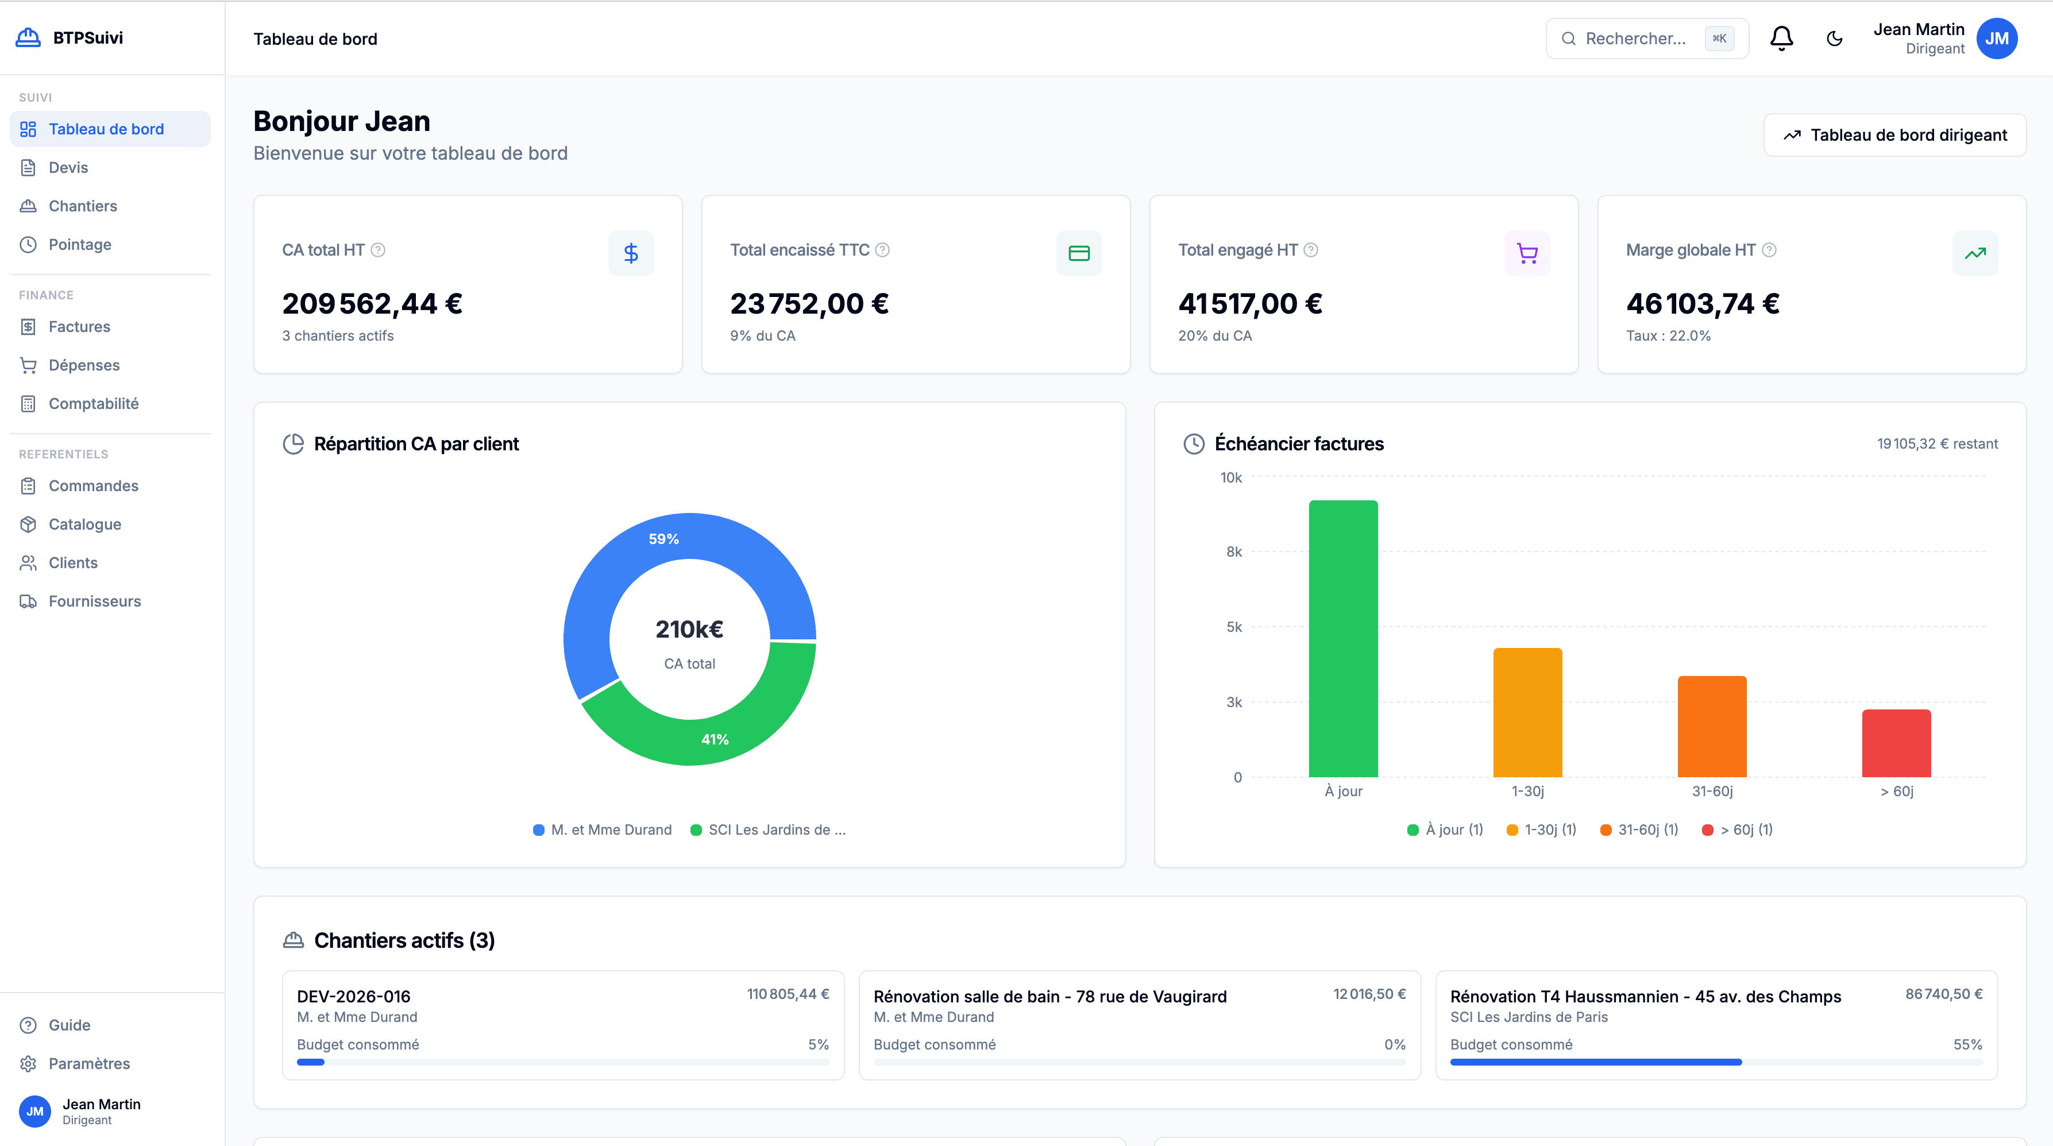Open the JM profile avatar menu
The image size is (2053, 1146).
pos(1997,37)
